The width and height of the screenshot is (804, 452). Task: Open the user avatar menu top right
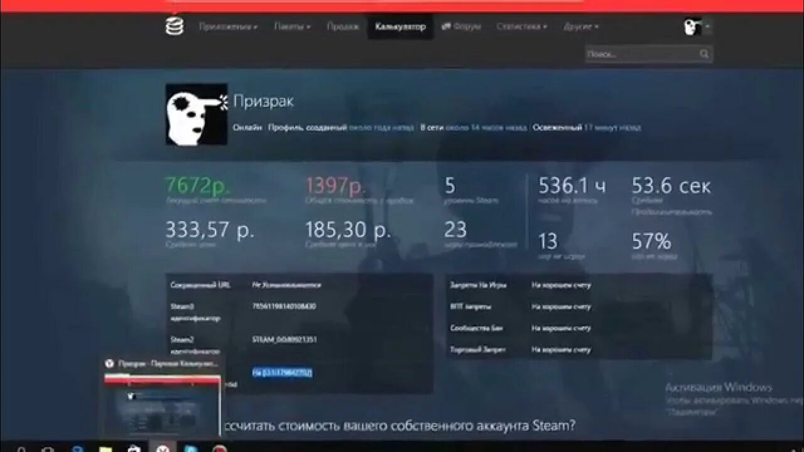click(x=697, y=27)
